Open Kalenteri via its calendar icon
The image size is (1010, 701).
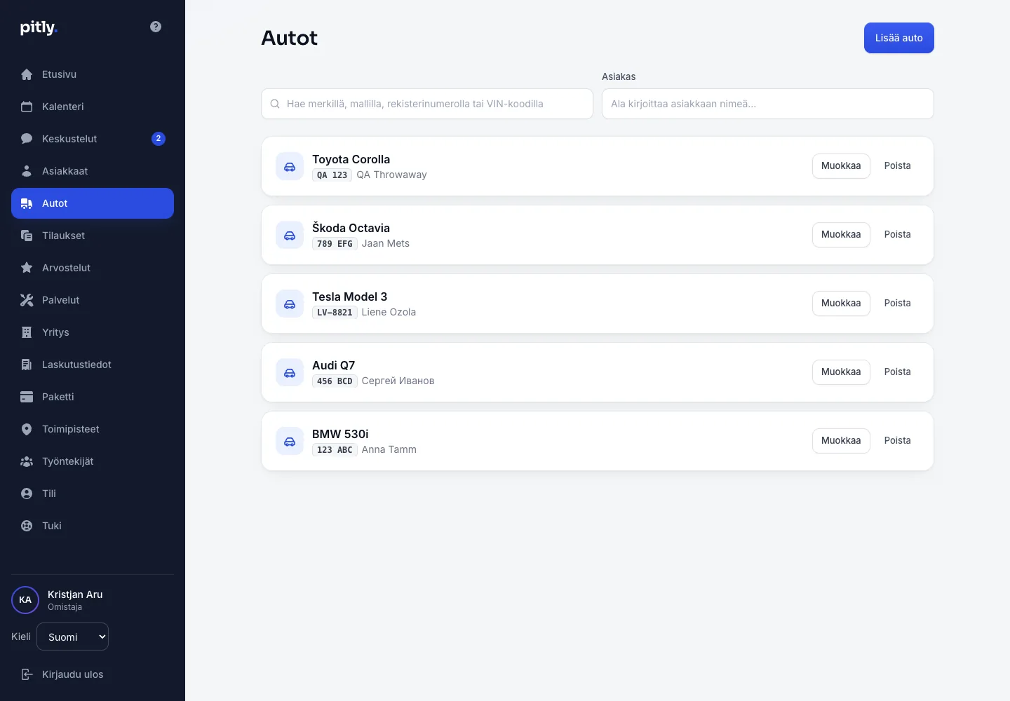pyautogui.click(x=27, y=107)
